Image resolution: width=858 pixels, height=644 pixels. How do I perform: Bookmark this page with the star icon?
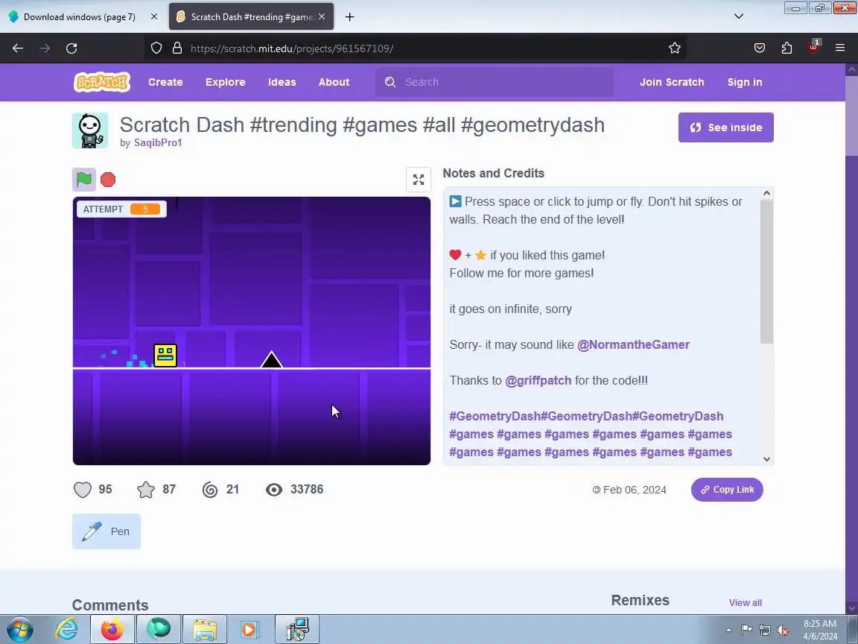click(x=675, y=48)
